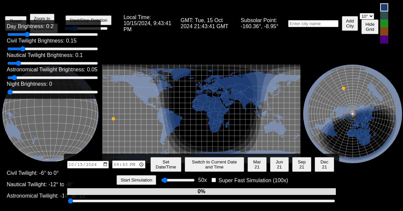Viewport: 403px width, 211px height.
Task: Toggle Start/Stop Rotation
Action: click(88, 20)
